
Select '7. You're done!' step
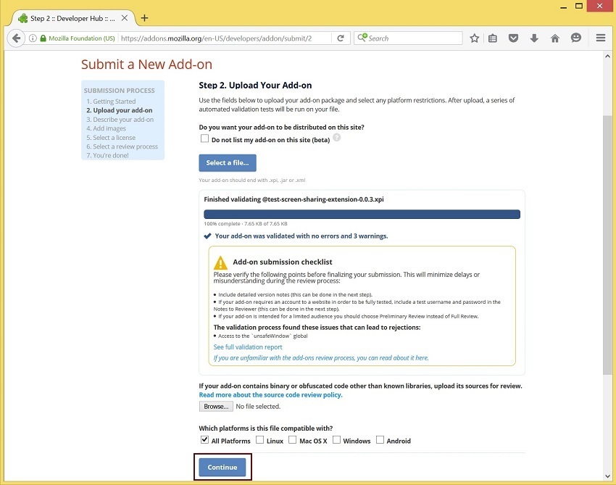click(x=108, y=156)
